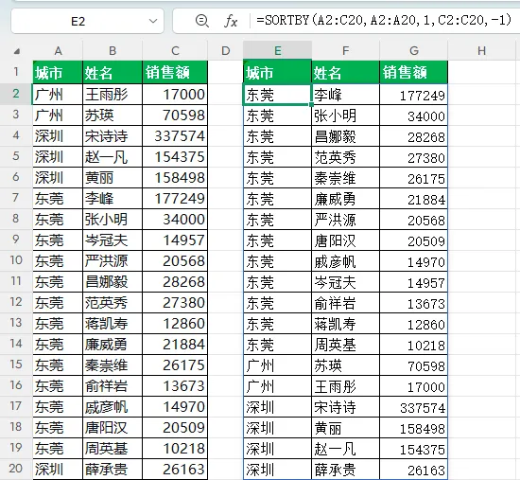Image resolution: width=520 pixels, height=480 pixels.
Task: Click cell B6 containing 黄丽
Action: pos(113,178)
